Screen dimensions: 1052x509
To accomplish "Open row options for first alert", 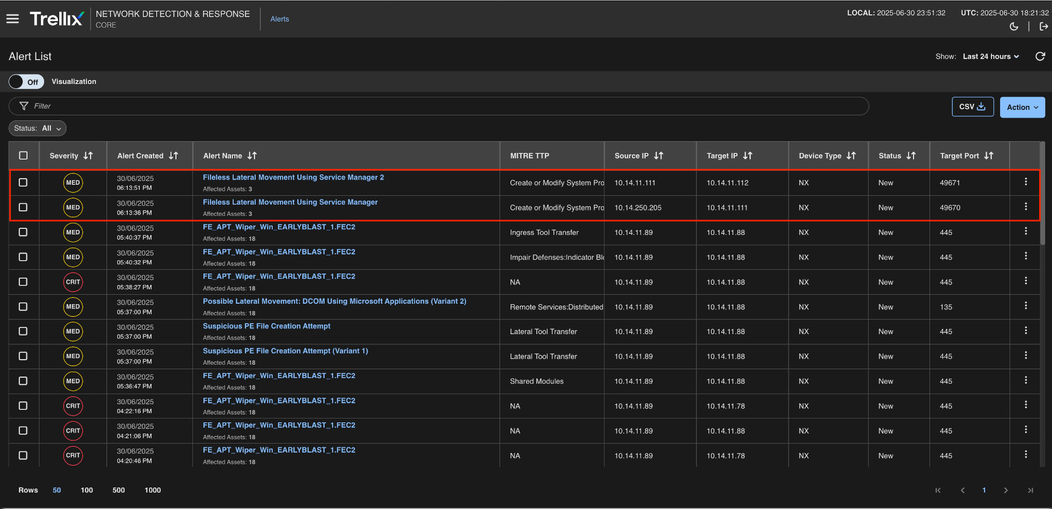I will 1025,182.
